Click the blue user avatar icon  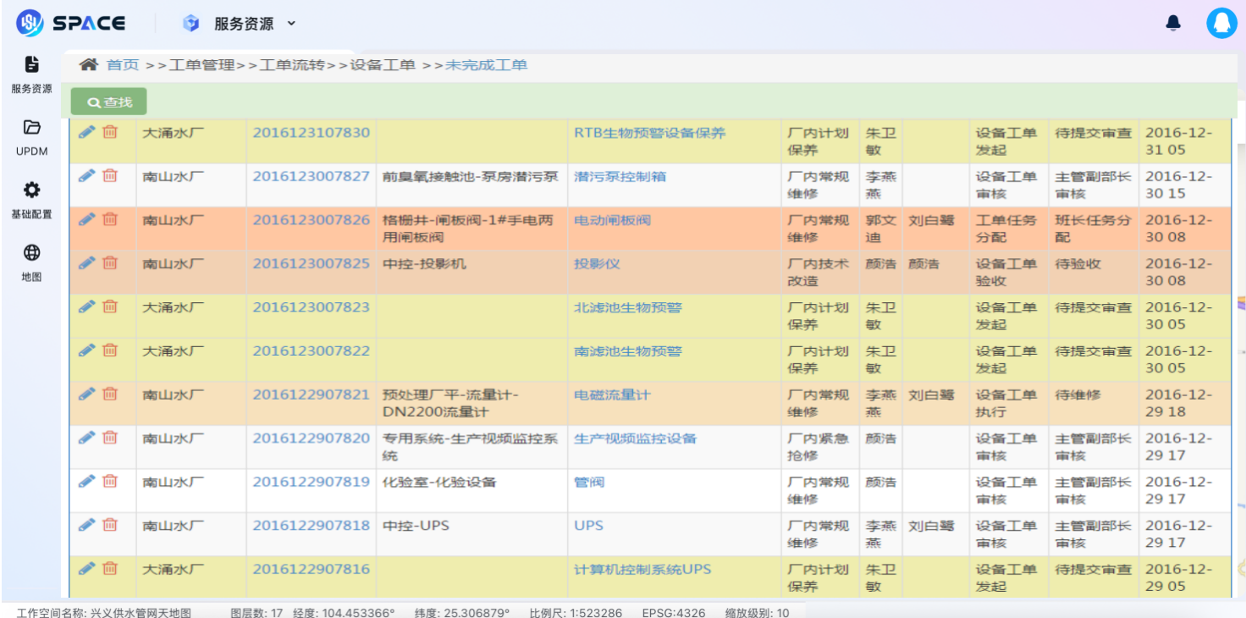(1221, 23)
